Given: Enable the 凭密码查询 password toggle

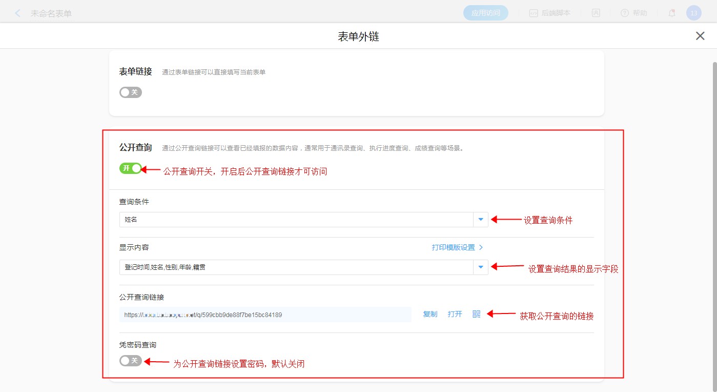Looking at the screenshot, I should (x=131, y=361).
